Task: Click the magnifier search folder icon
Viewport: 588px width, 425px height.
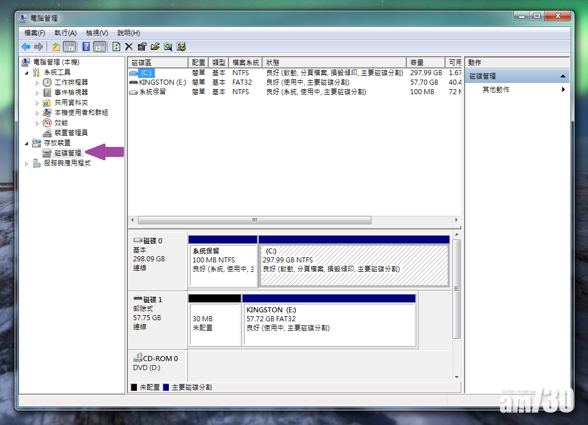Action: [x=168, y=47]
